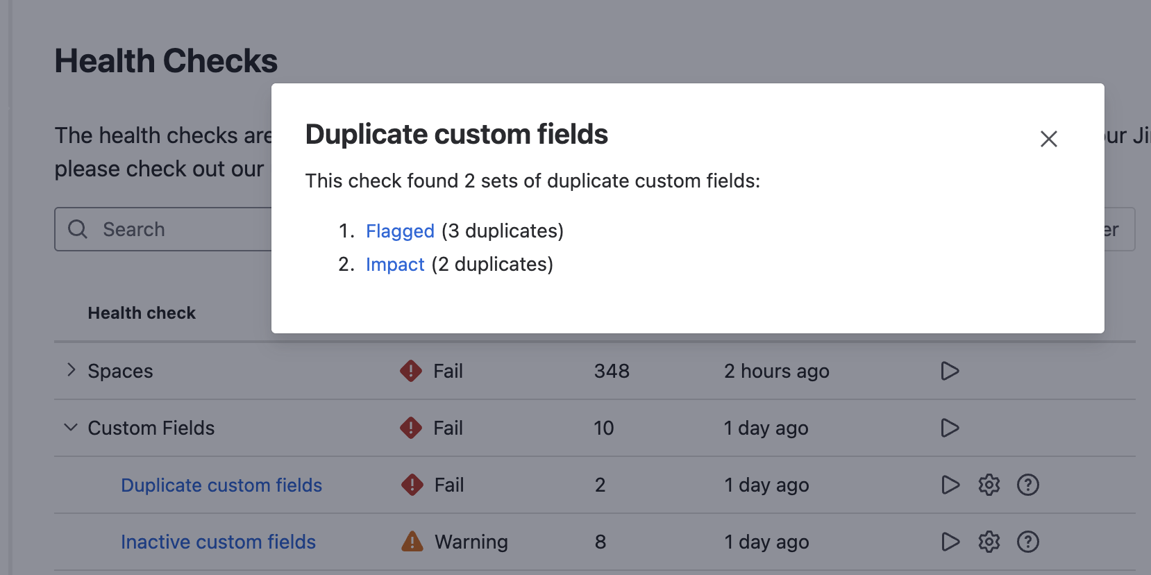Open the Flagged duplicate field link

coord(400,231)
